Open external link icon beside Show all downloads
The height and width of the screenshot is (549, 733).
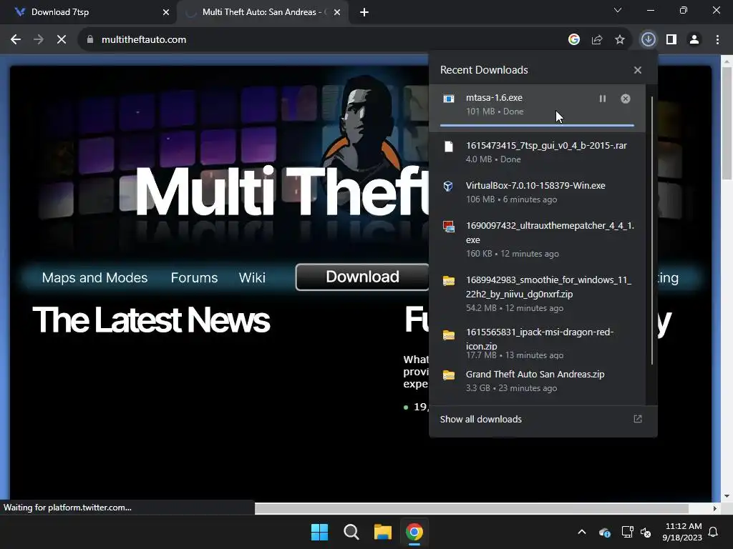638,419
